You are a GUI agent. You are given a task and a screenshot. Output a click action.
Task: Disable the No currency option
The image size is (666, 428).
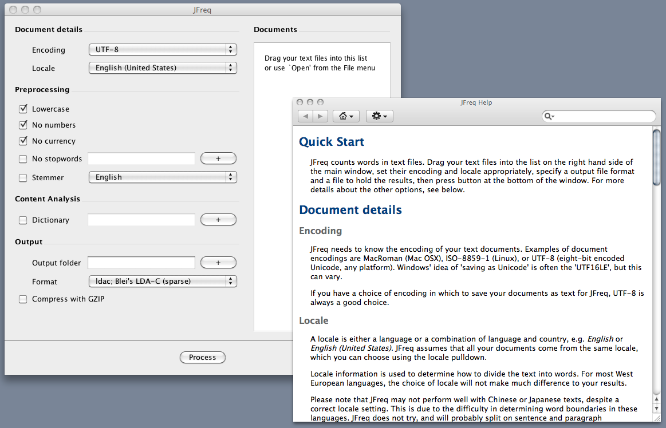(x=23, y=141)
